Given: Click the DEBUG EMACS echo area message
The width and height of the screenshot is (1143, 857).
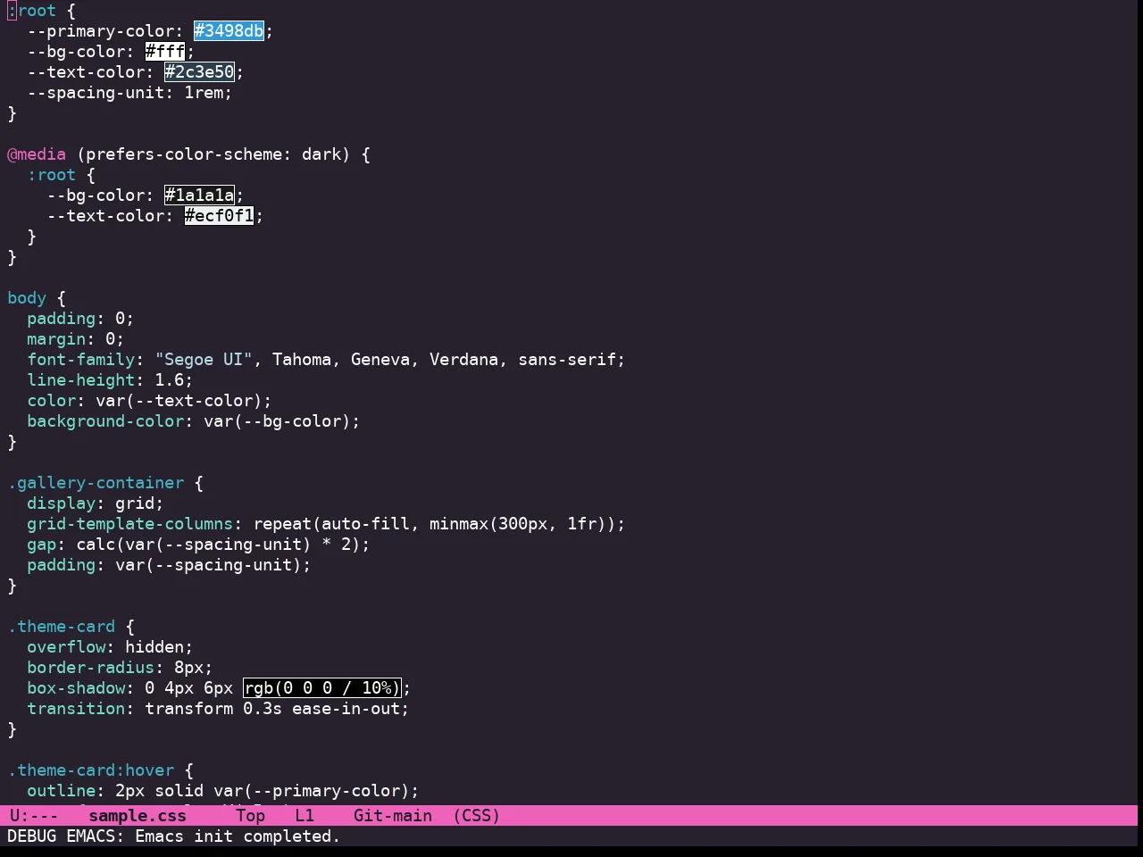Looking at the screenshot, I should coord(174,836).
